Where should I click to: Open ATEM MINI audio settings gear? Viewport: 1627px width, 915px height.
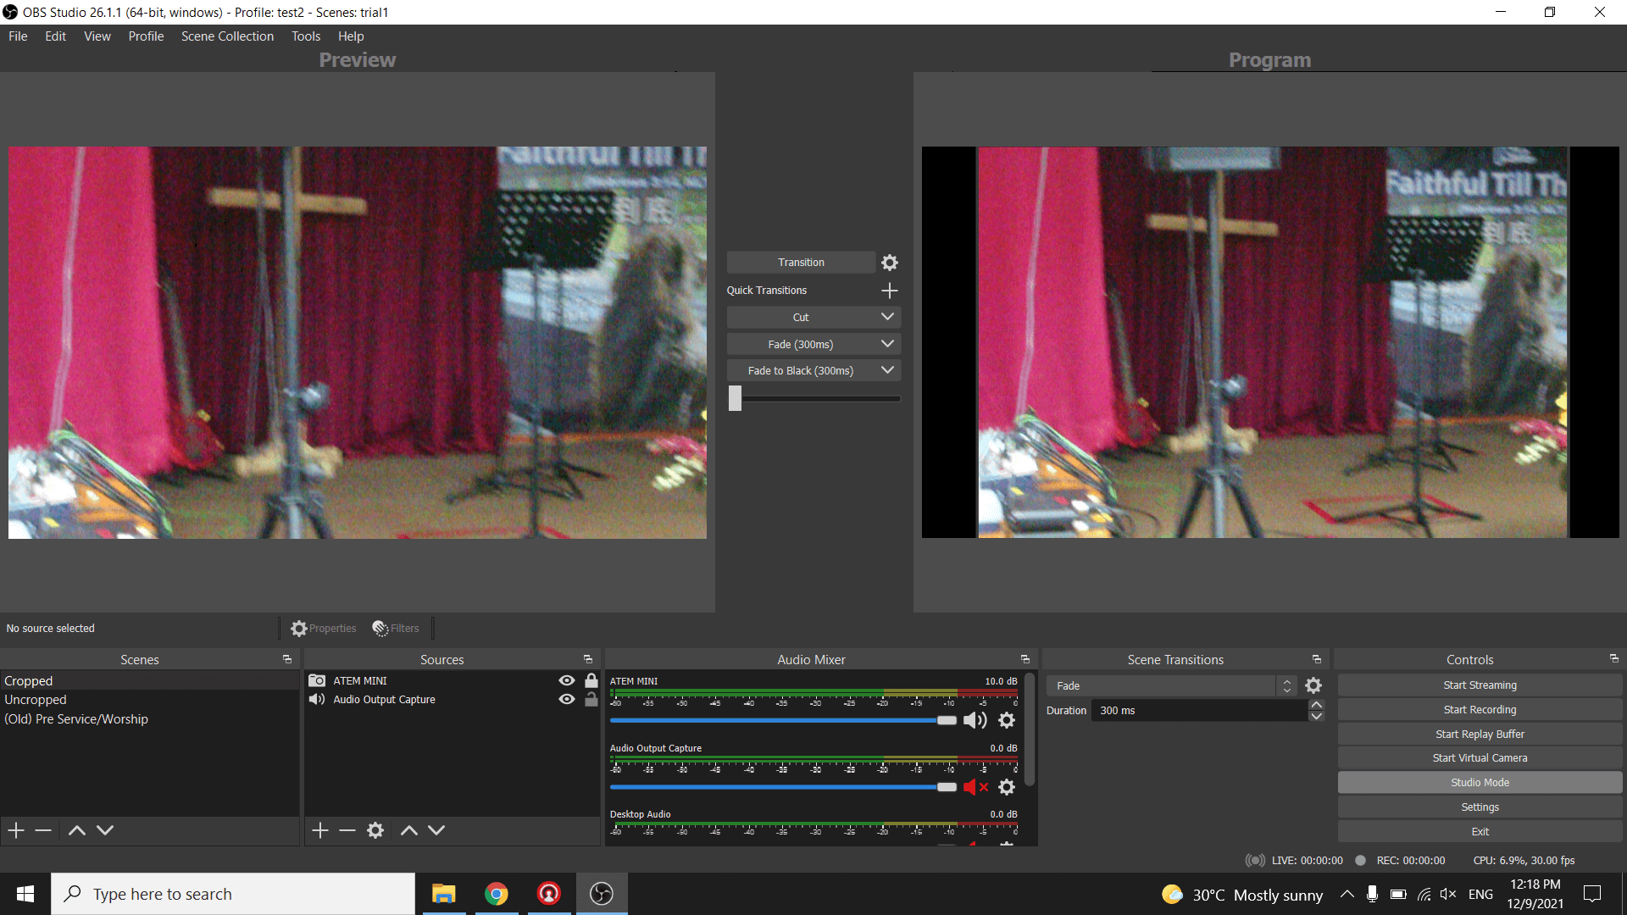pyautogui.click(x=1007, y=720)
